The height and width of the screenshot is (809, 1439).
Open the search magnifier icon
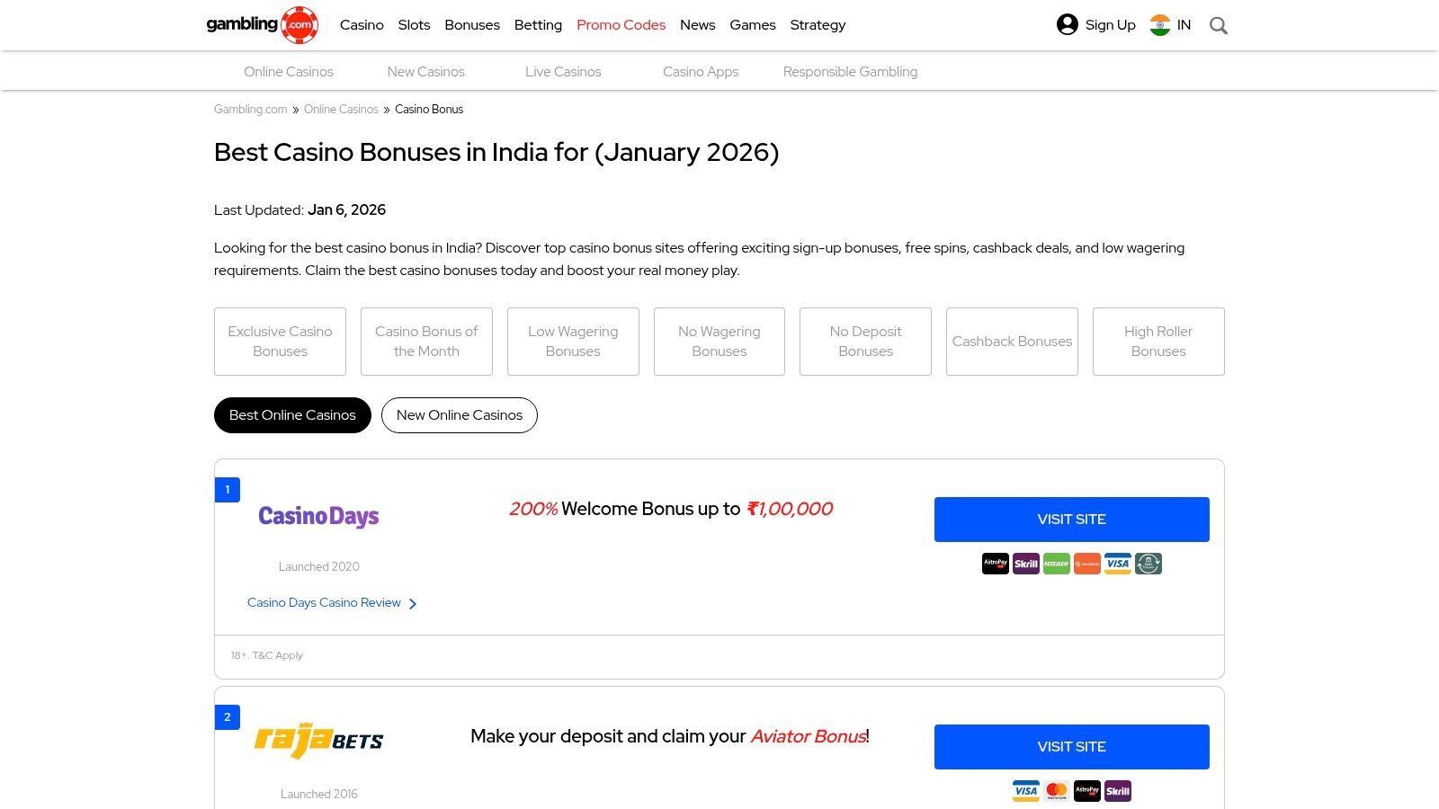(x=1219, y=25)
